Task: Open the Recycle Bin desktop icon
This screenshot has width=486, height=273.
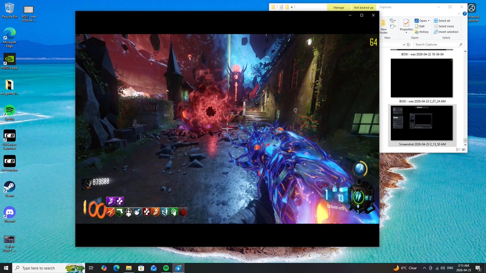Action: coord(9,11)
